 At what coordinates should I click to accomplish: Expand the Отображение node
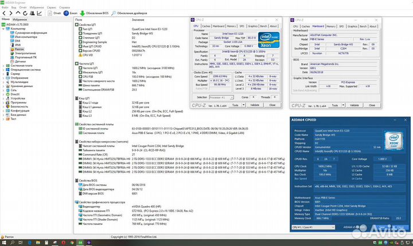(x=3, y=78)
